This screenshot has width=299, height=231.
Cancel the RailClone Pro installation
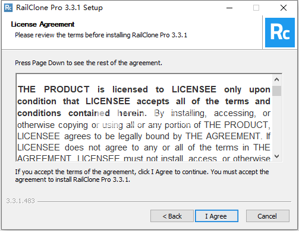click(x=267, y=216)
